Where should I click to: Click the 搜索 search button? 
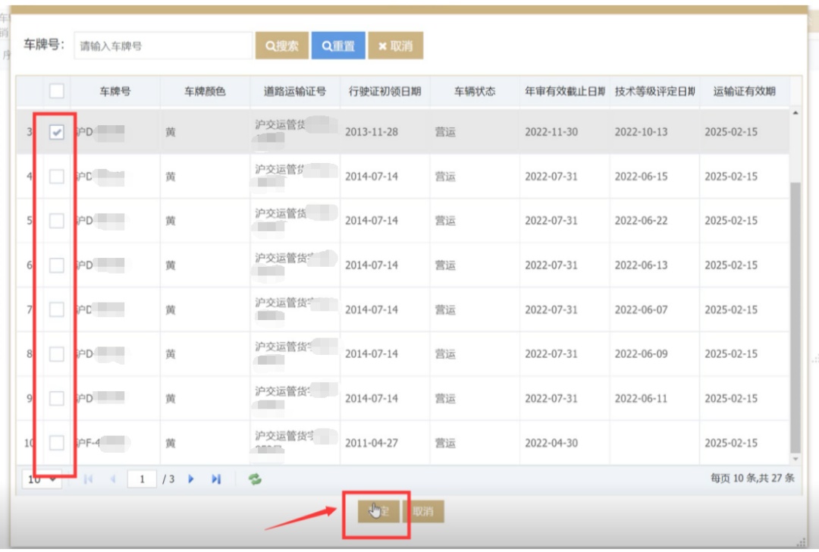tap(281, 46)
